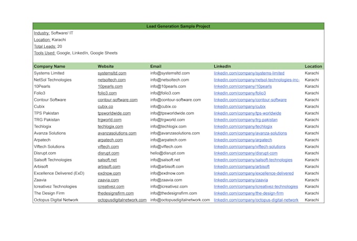Select the TPS Pakistan company name cell
Image resolution: width=357 pixels, height=241 pixels.
[x=46, y=113]
